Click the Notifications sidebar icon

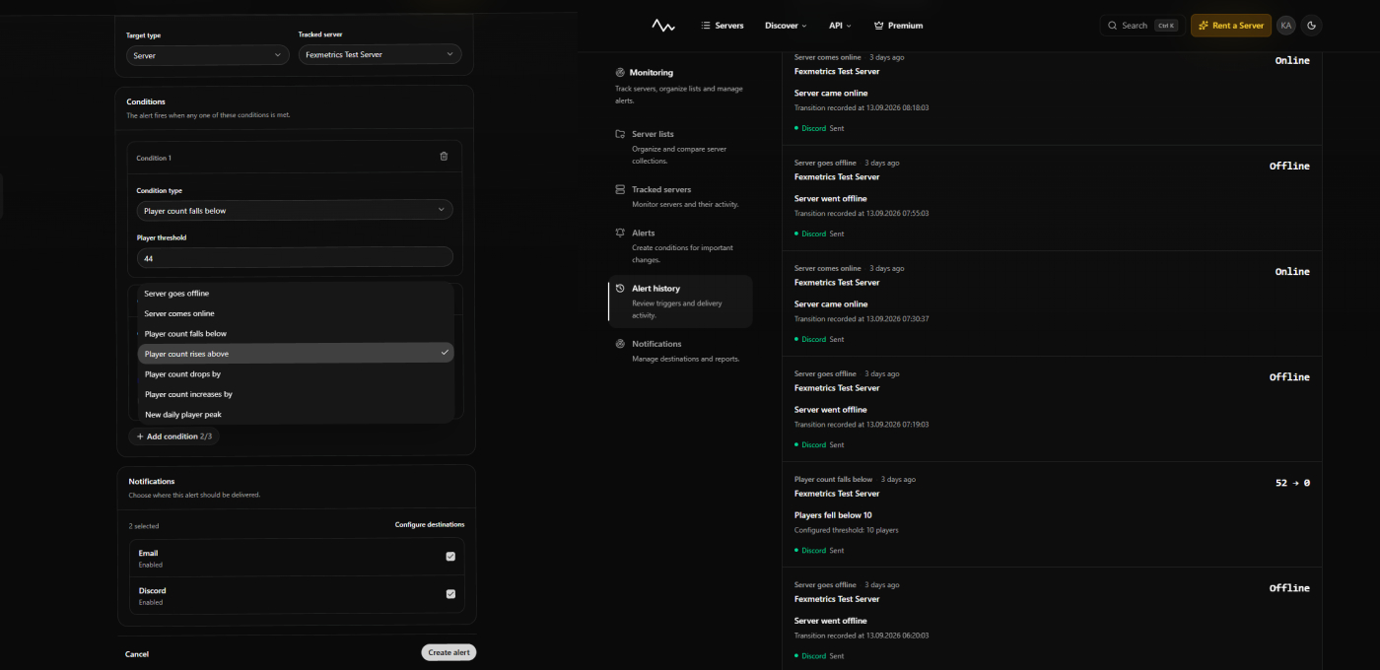pos(620,344)
